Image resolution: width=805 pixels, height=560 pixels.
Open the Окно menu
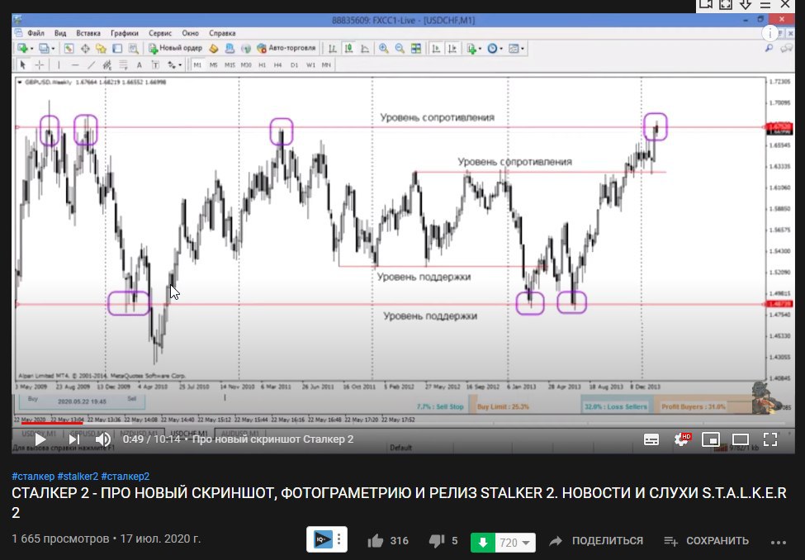pos(190,33)
